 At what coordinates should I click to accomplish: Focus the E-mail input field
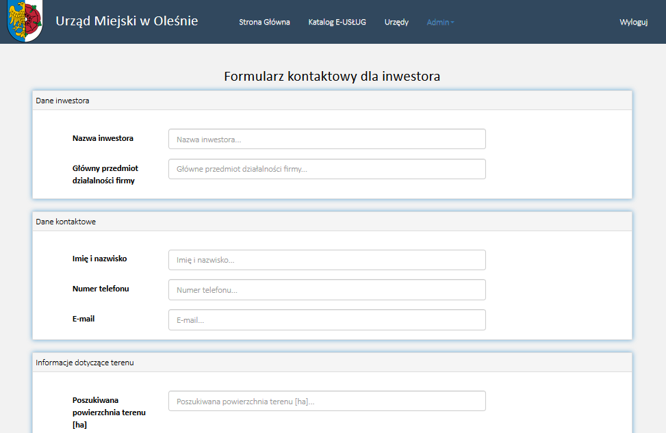[x=326, y=320]
